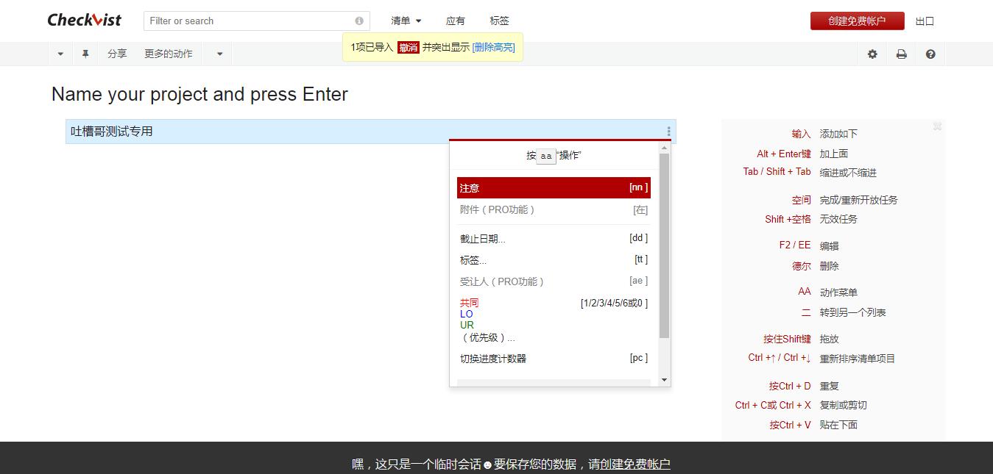
Task: Set priority by clicking the blue LO label
Action: (466, 314)
